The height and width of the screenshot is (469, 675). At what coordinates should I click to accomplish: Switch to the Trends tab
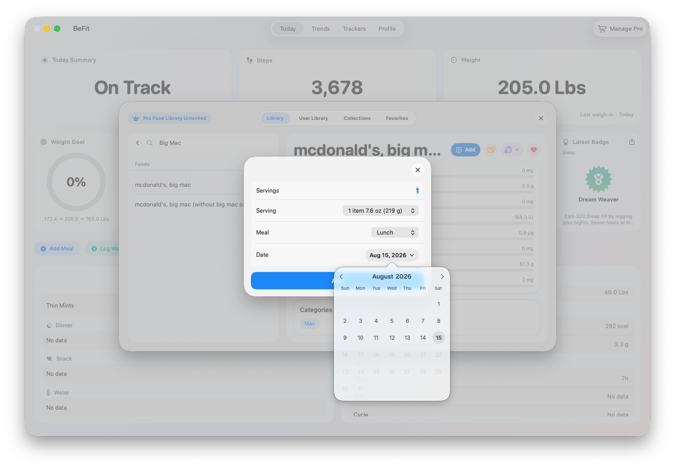321,29
